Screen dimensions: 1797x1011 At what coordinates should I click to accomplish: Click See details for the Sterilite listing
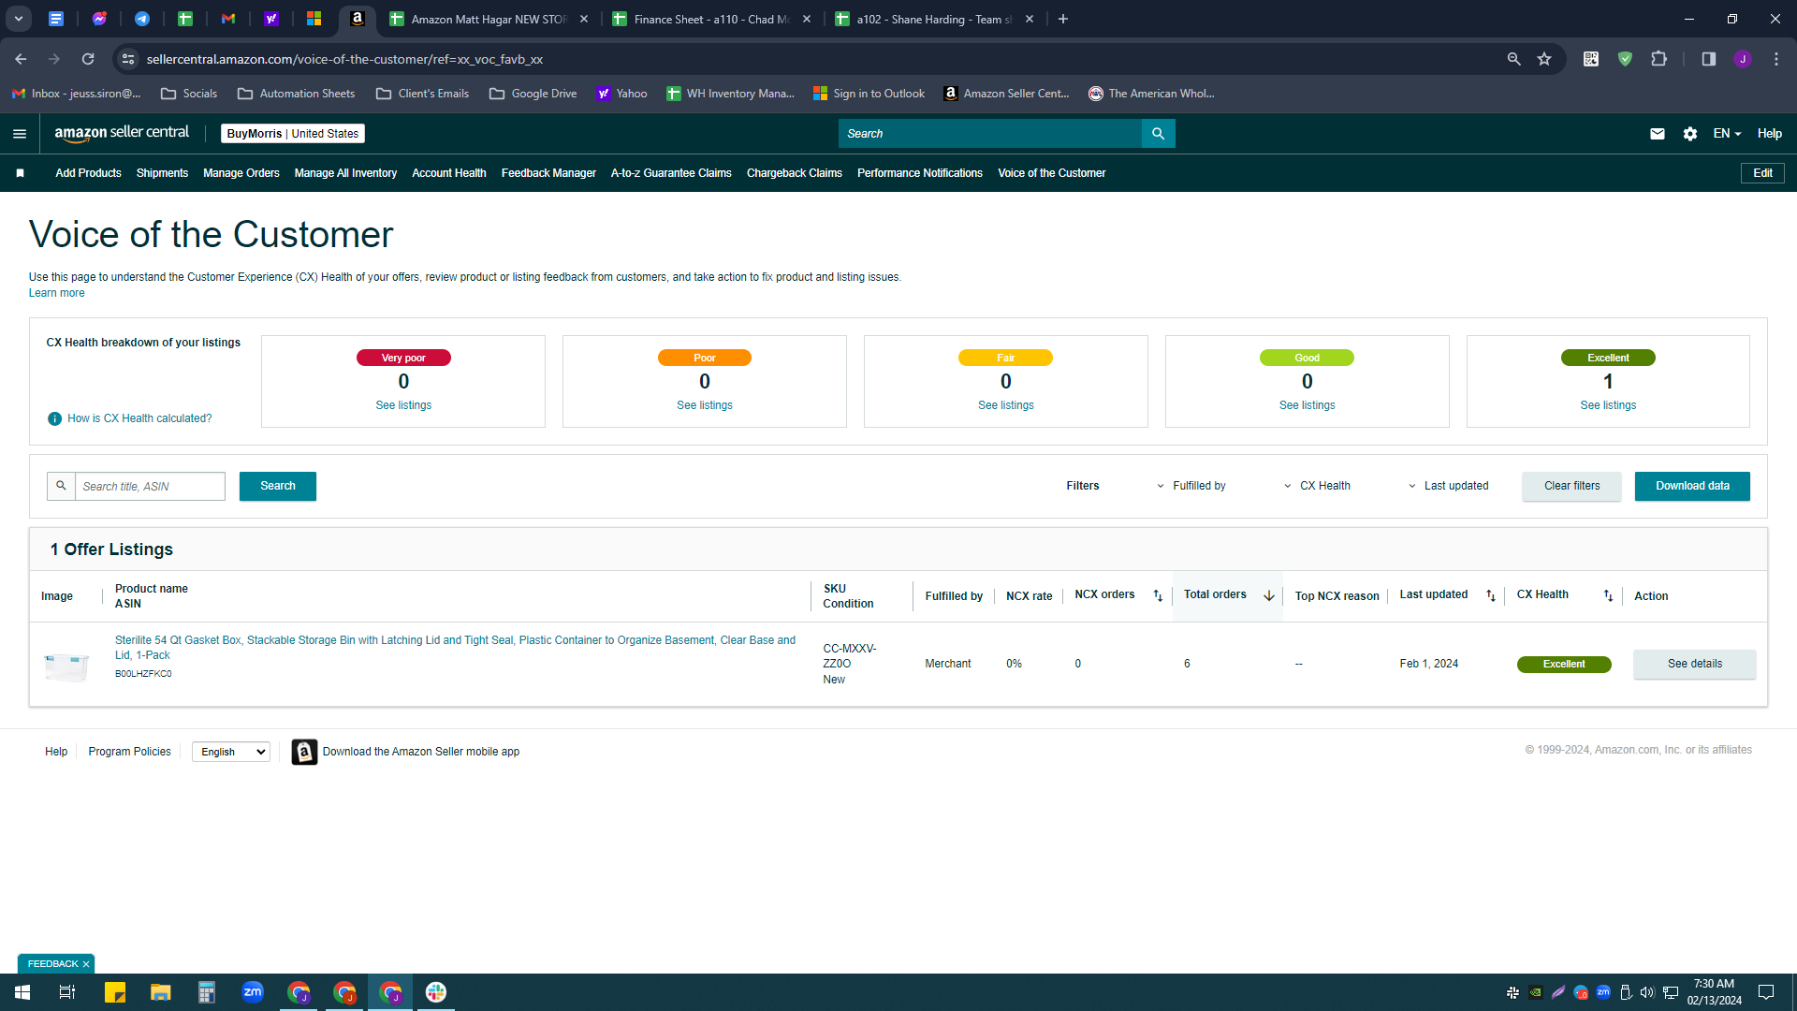point(1695,664)
